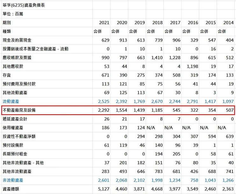Click the 2017 receivables value 1,228

(x=175, y=58)
